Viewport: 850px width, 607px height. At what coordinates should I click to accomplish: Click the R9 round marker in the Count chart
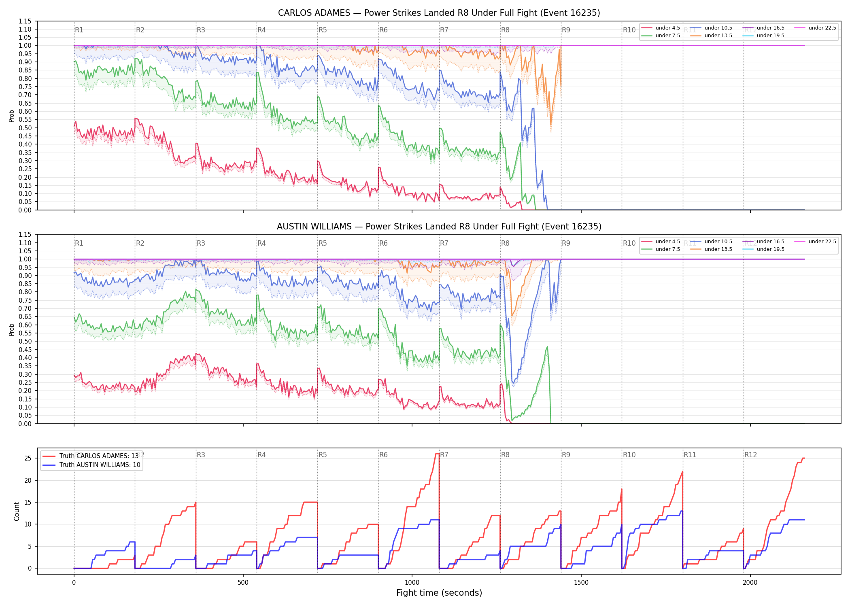click(x=566, y=455)
